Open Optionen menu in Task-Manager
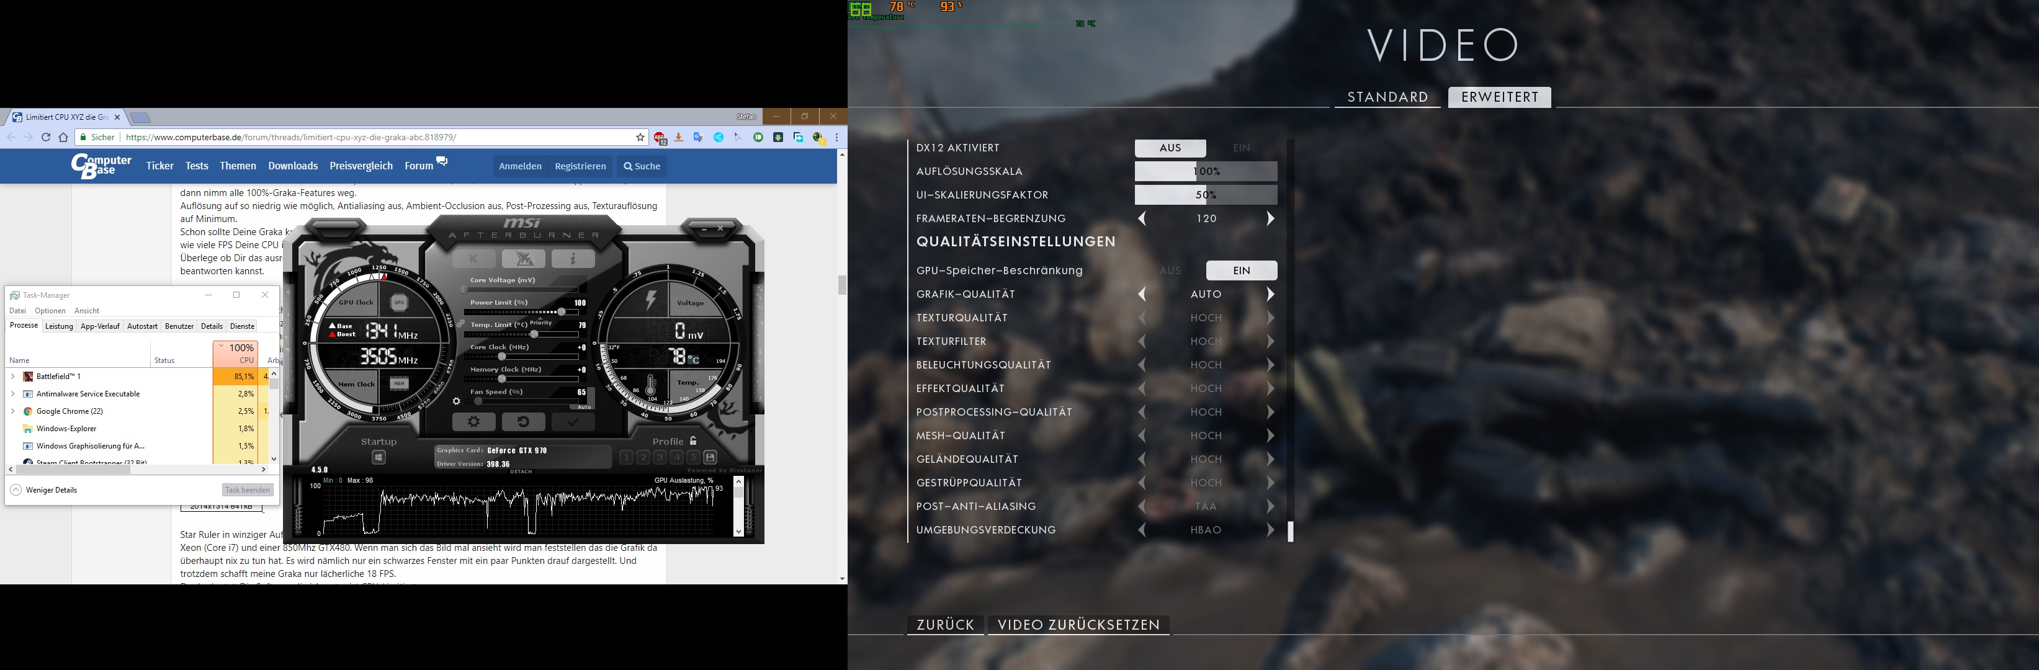This screenshot has height=670, width=2039. pos(50,311)
